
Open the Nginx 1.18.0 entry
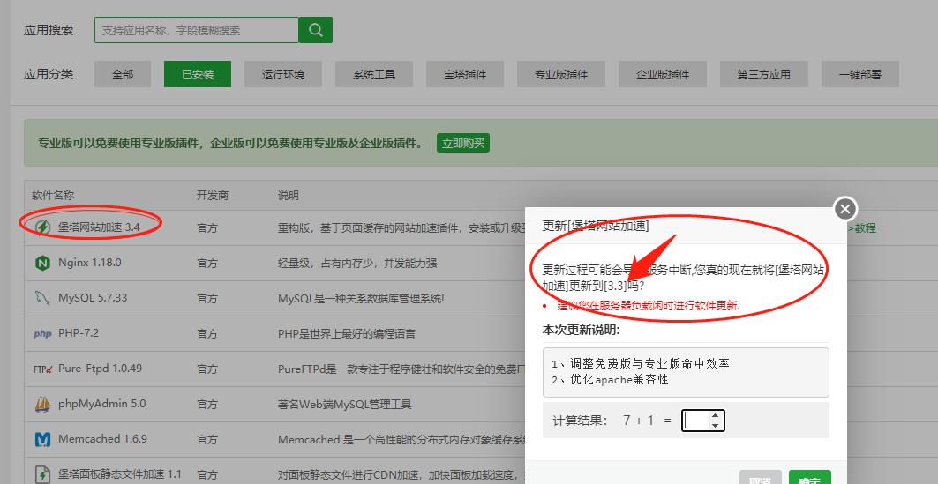[90, 263]
